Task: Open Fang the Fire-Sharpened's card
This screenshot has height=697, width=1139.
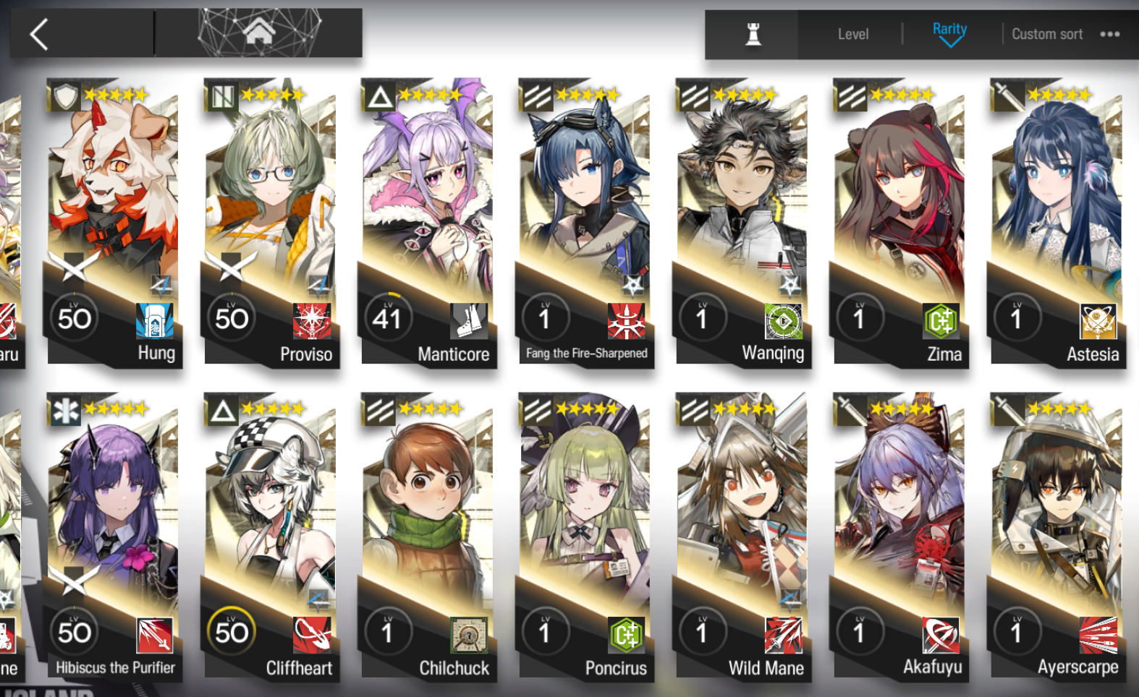Action: tap(585, 222)
